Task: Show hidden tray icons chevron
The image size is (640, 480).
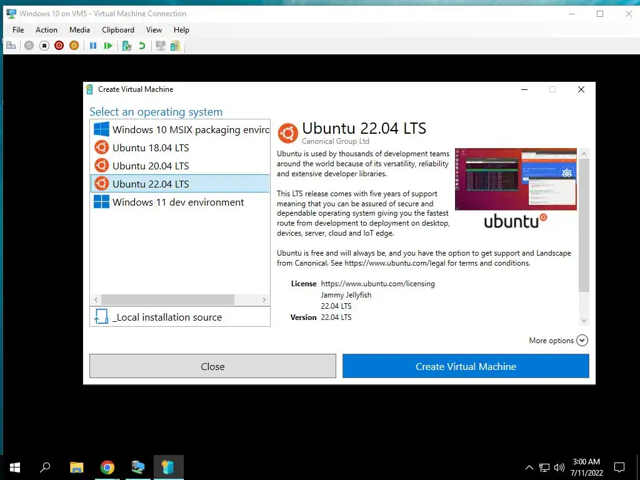Action: pyautogui.click(x=529, y=467)
